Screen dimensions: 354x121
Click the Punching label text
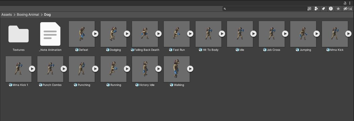[84, 85]
